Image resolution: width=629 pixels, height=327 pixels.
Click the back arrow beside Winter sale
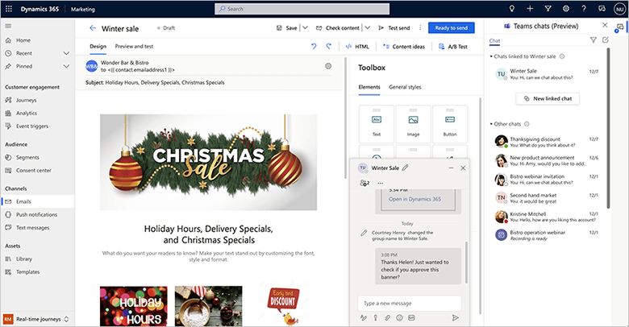pyautogui.click(x=92, y=27)
